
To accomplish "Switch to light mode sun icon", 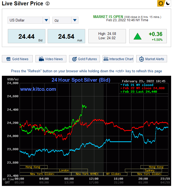I will (x=161, y=3).
